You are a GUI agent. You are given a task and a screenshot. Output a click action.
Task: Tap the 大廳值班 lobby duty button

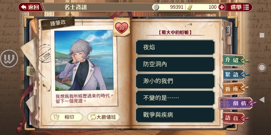103,117
